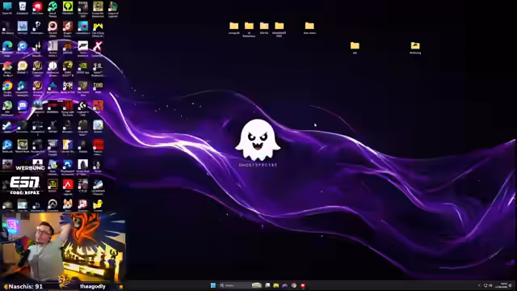Click the streamer webcam overlay
Image resolution: width=517 pixels, height=291 pixels.
click(63, 247)
